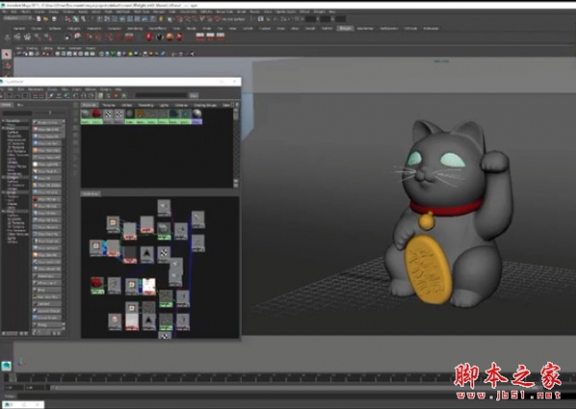Click the Select Camera icon in the viewport toolbar
The image size is (576, 409).
19,54
